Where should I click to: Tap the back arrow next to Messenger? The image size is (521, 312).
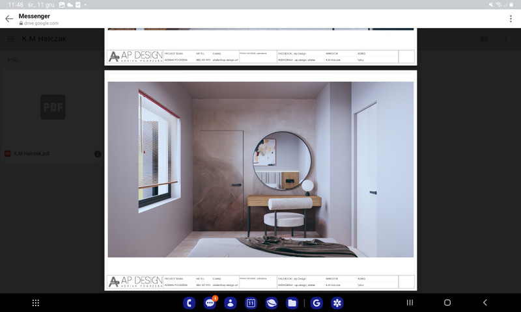(x=9, y=19)
